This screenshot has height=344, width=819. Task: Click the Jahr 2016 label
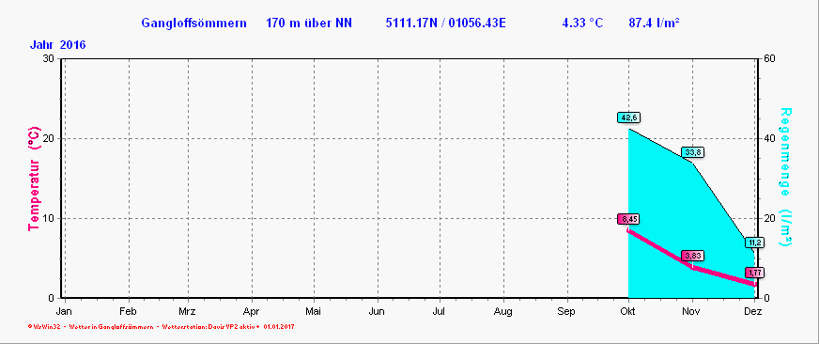click(x=57, y=45)
